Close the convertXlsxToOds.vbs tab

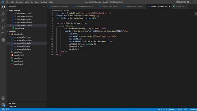coord(169,6)
